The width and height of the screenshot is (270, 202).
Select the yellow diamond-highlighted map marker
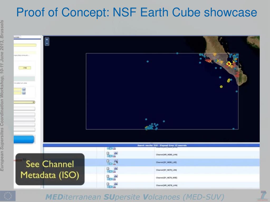[229, 64]
